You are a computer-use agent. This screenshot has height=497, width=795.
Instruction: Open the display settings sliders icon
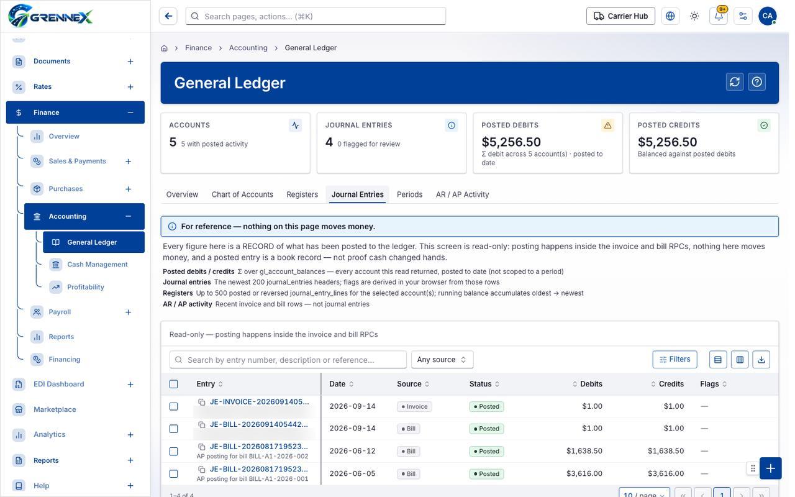[743, 16]
